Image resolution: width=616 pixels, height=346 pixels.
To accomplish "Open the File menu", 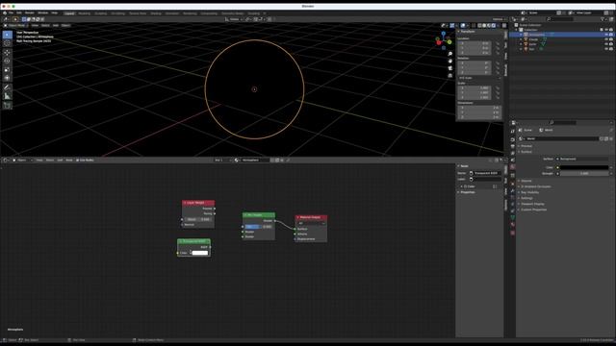I will coord(11,12).
